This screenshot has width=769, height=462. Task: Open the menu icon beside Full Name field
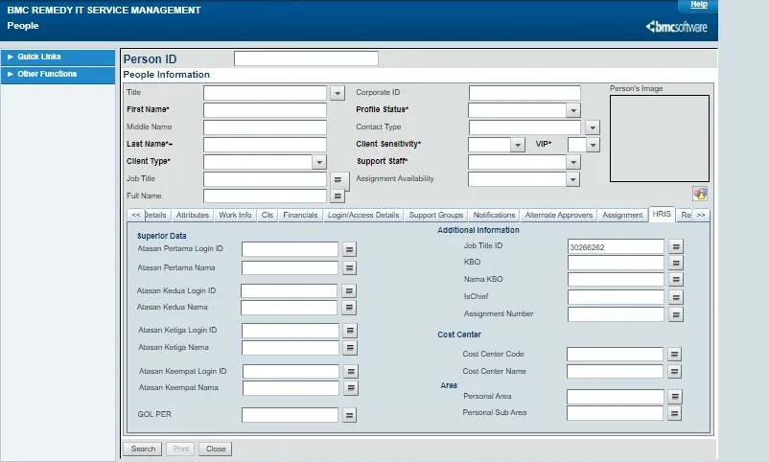[338, 196]
